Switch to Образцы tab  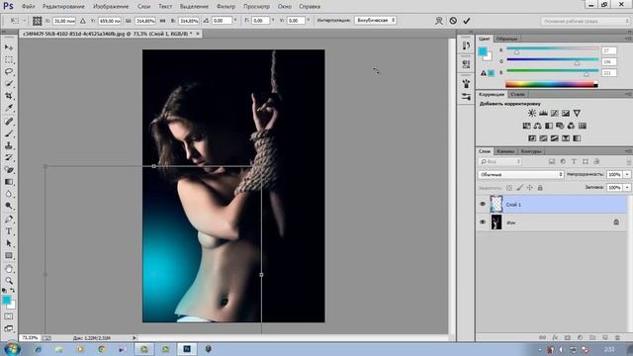tap(506, 39)
